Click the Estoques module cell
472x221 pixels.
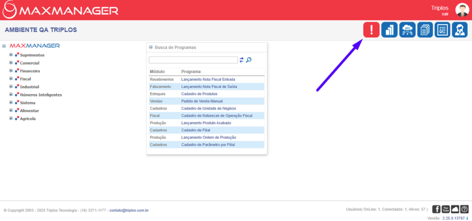click(x=158, y=94)
